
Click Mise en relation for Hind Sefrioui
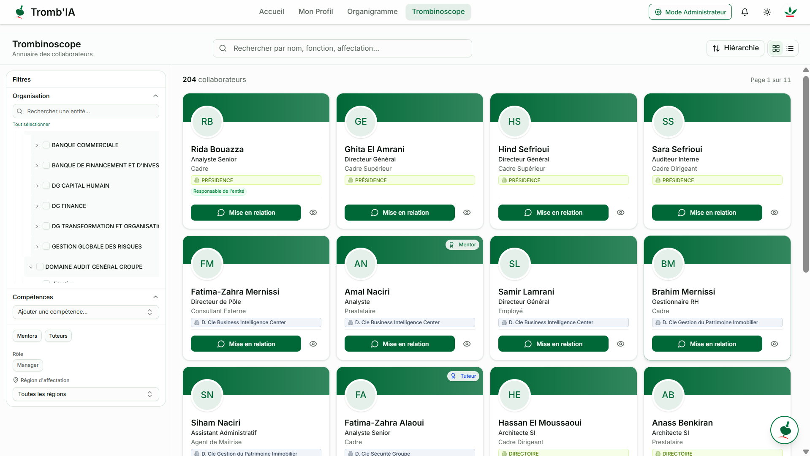coord(553,213)
